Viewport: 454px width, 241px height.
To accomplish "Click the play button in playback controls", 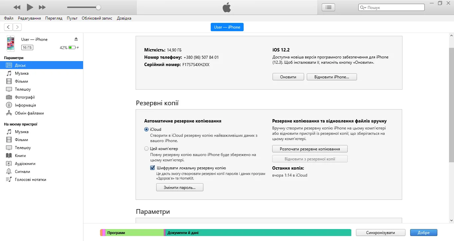I will [x=30, y=7].
